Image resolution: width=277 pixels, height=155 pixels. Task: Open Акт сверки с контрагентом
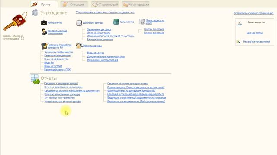tap(60, 98)
